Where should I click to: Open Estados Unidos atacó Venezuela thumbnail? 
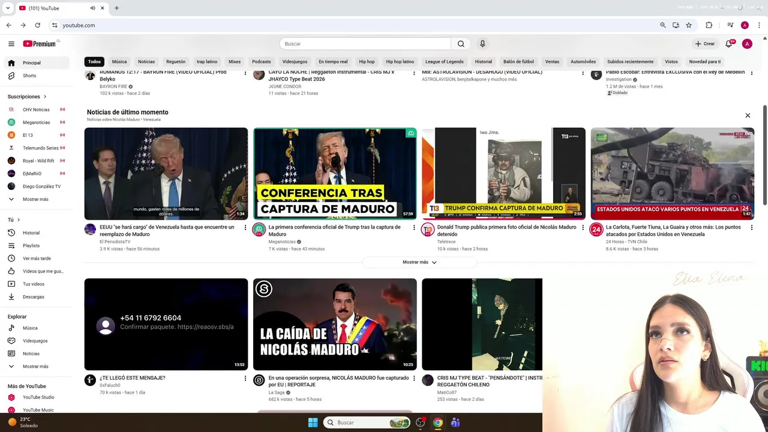tap(672, 173)
